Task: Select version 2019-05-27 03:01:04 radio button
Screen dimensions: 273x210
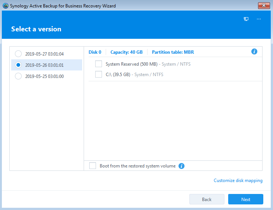Action: [18, 54]
